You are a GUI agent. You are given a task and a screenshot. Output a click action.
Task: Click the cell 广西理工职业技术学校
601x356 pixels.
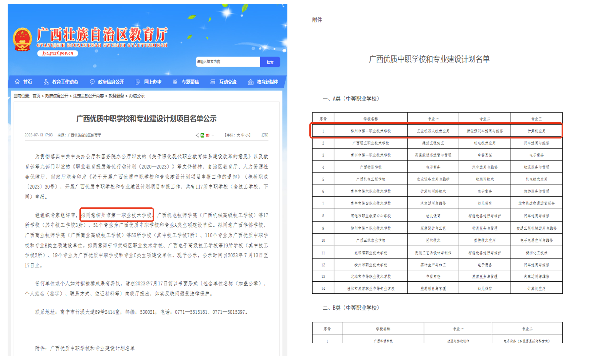pos(371,143)
